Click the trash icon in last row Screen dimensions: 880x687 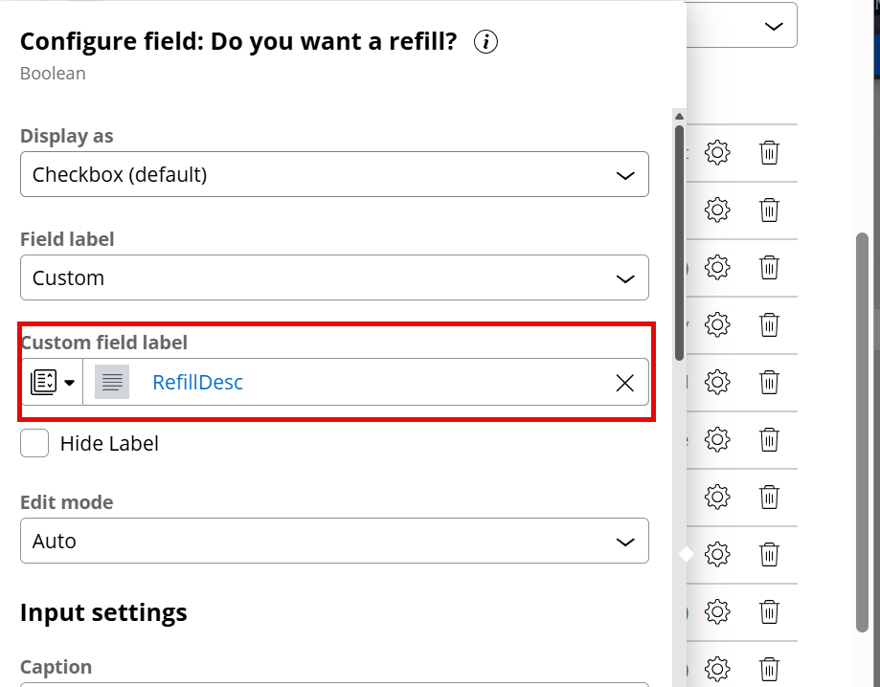click(769, 669)
